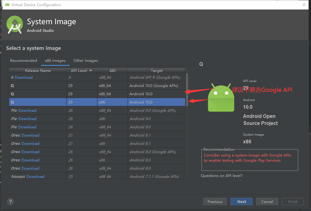This screenshot has height=211, width=311.
Task: Select highlighted Q x86 Android 10.0 row
Action: click(x=97, y=102)
